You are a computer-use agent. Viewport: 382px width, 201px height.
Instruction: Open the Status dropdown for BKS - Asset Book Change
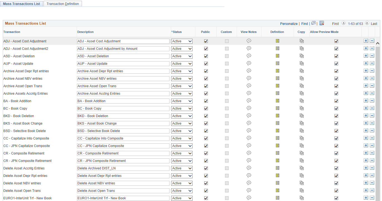click(x=182, y=123)
